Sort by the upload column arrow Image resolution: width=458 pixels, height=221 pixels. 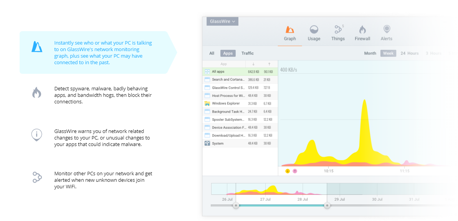coord(269,64)
